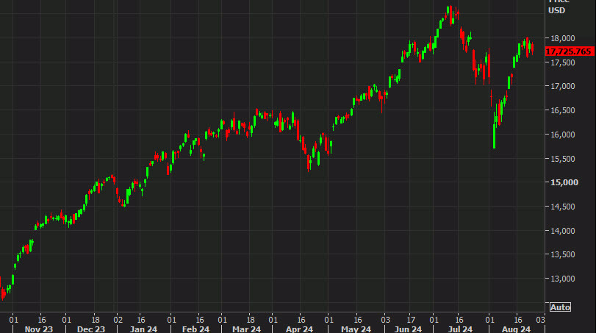Click the 18 date tick above Mar 24

click(251, 320)
